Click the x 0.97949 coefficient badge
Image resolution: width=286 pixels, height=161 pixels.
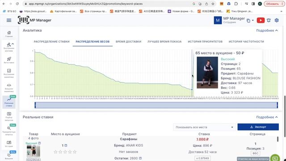[202, 158]
